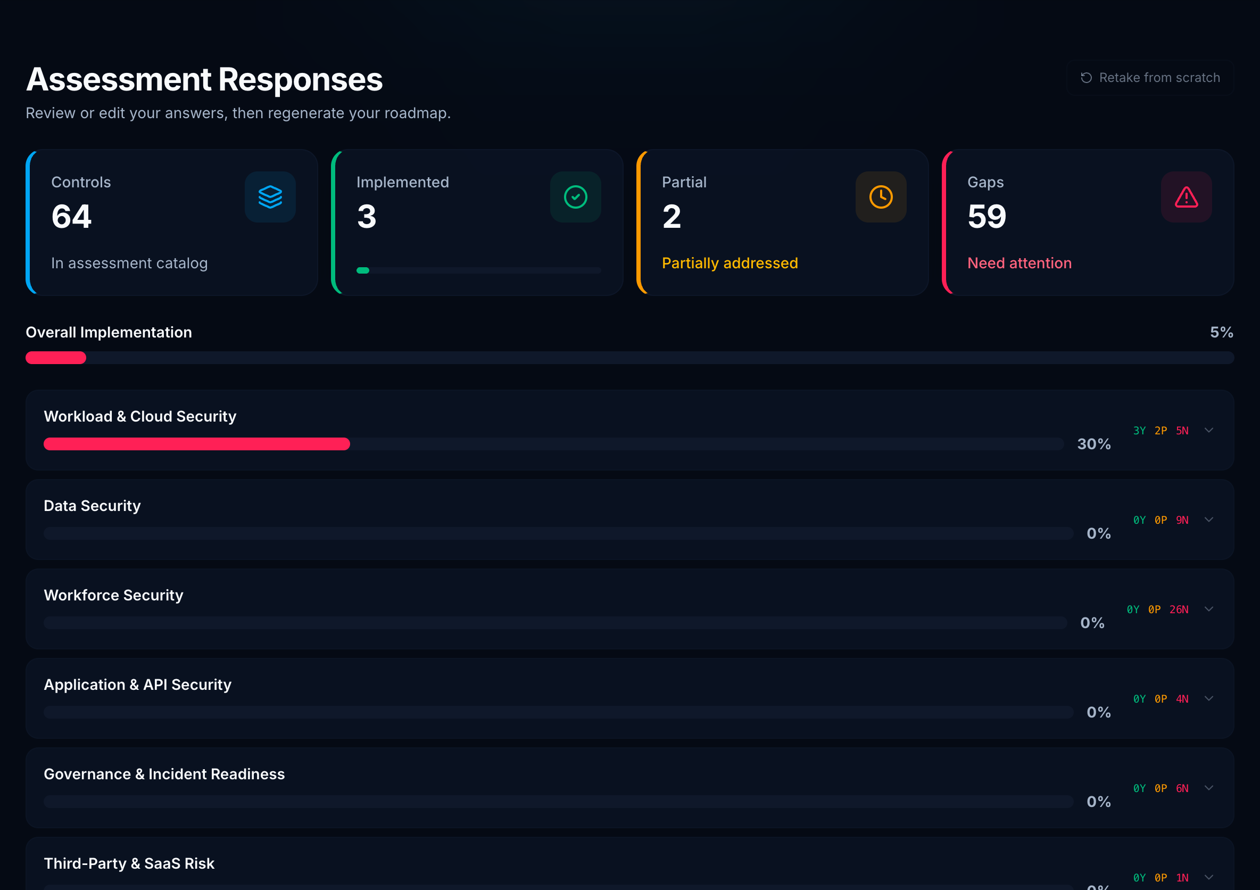Click the 59 value in Gaps card
Image resolution: width=1260 pixels, height=890 pixels.
click(x=987, y=216)
